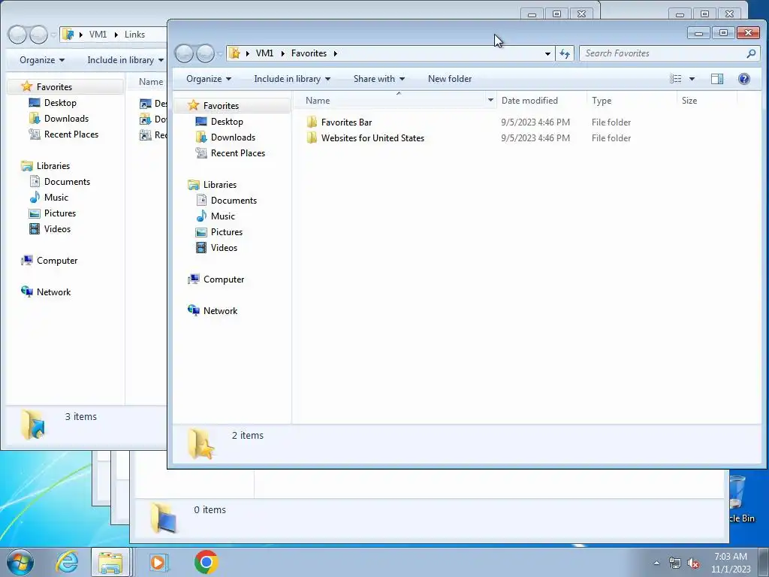This screenshot has height=577, width=769.
Task: Open the Name column filter dropdown arrow
Action: [x=490, y=101]
